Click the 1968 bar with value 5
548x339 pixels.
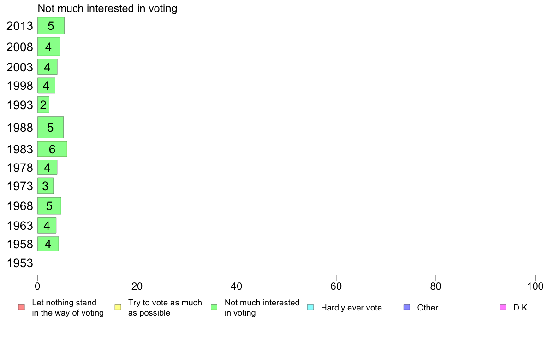click(x=49, y=205)
